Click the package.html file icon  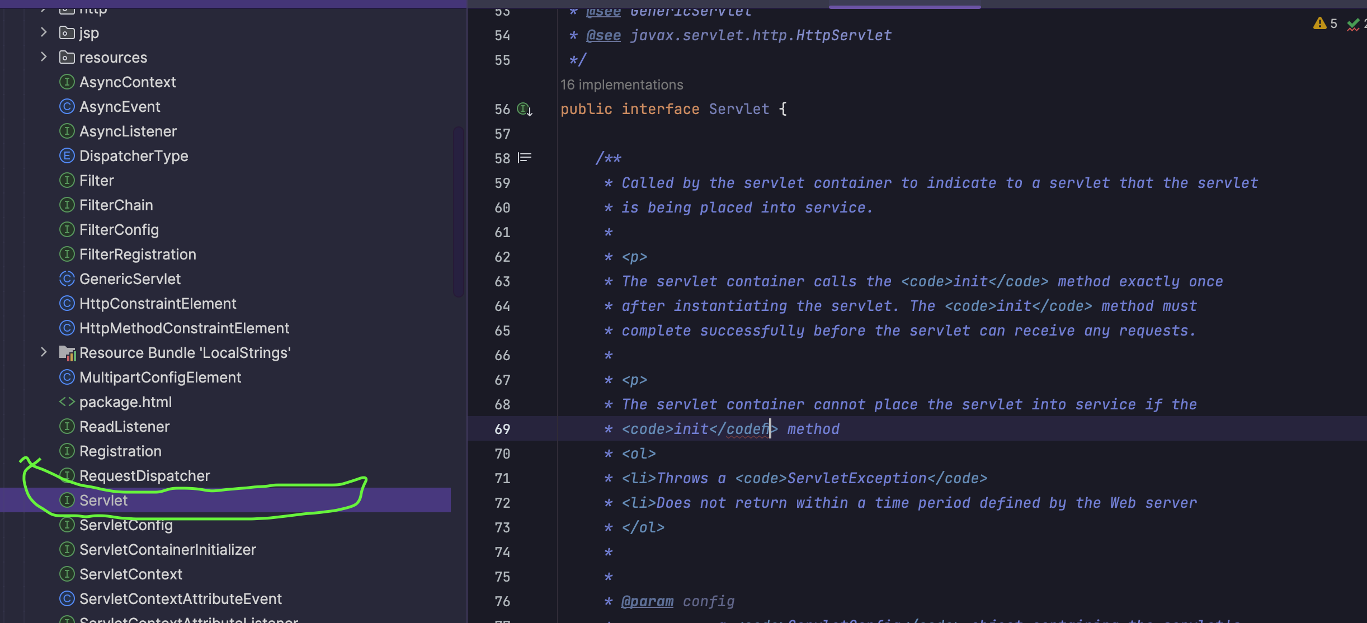[x=67, y=402]
